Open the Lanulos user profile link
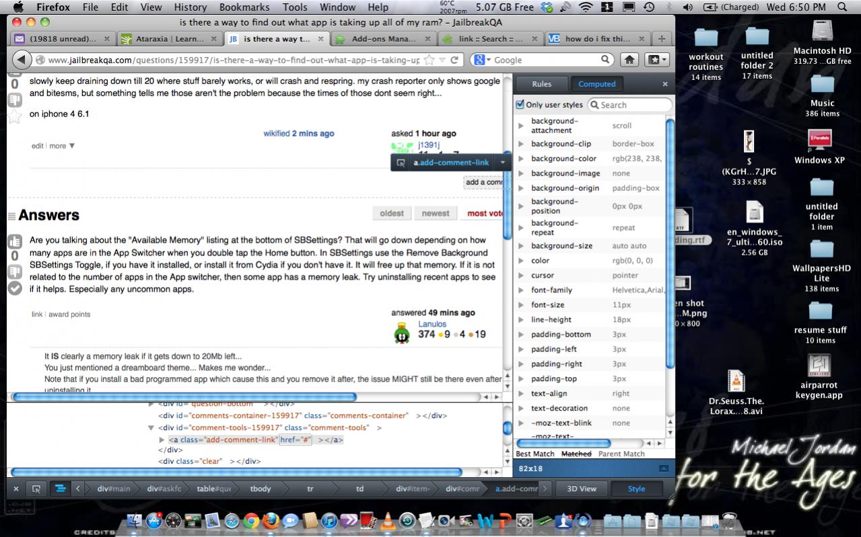Screen dimensions: 861x537 432,324
